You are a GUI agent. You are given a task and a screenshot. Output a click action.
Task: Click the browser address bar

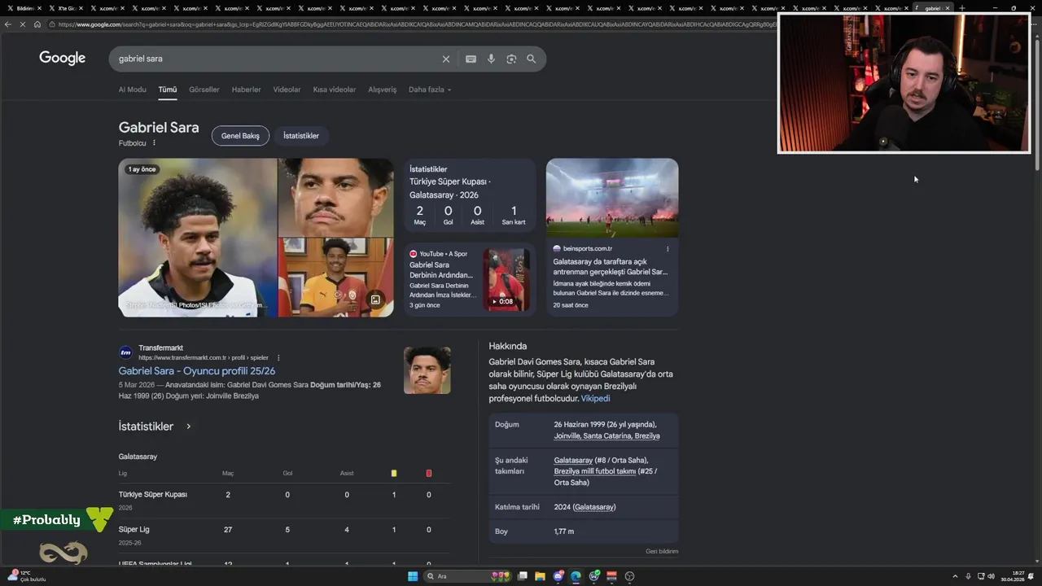(x=415, y=24)
